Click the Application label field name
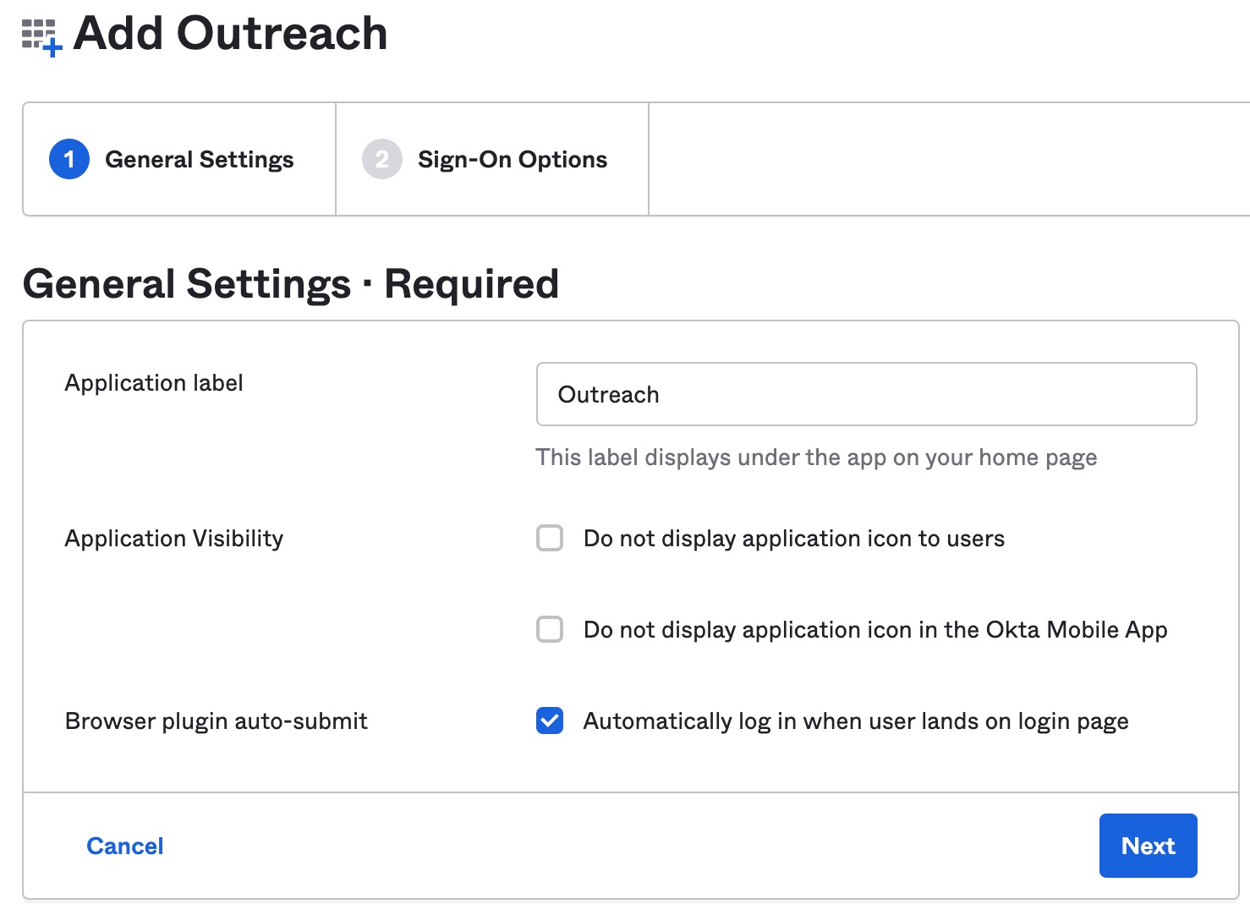The width and height of the screenshot is (1250, 915). (154, 383)
